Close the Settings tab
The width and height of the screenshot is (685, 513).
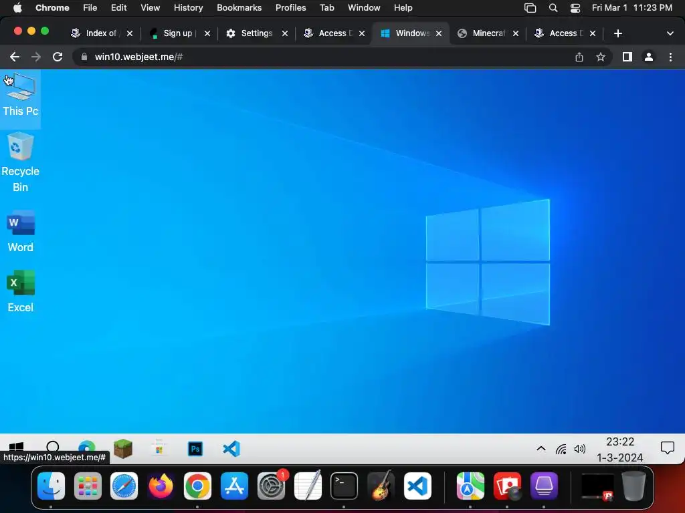pos(285,33)
